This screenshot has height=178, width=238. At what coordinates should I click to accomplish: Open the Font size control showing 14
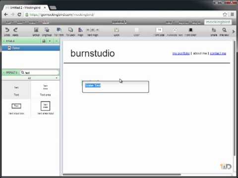159,30
